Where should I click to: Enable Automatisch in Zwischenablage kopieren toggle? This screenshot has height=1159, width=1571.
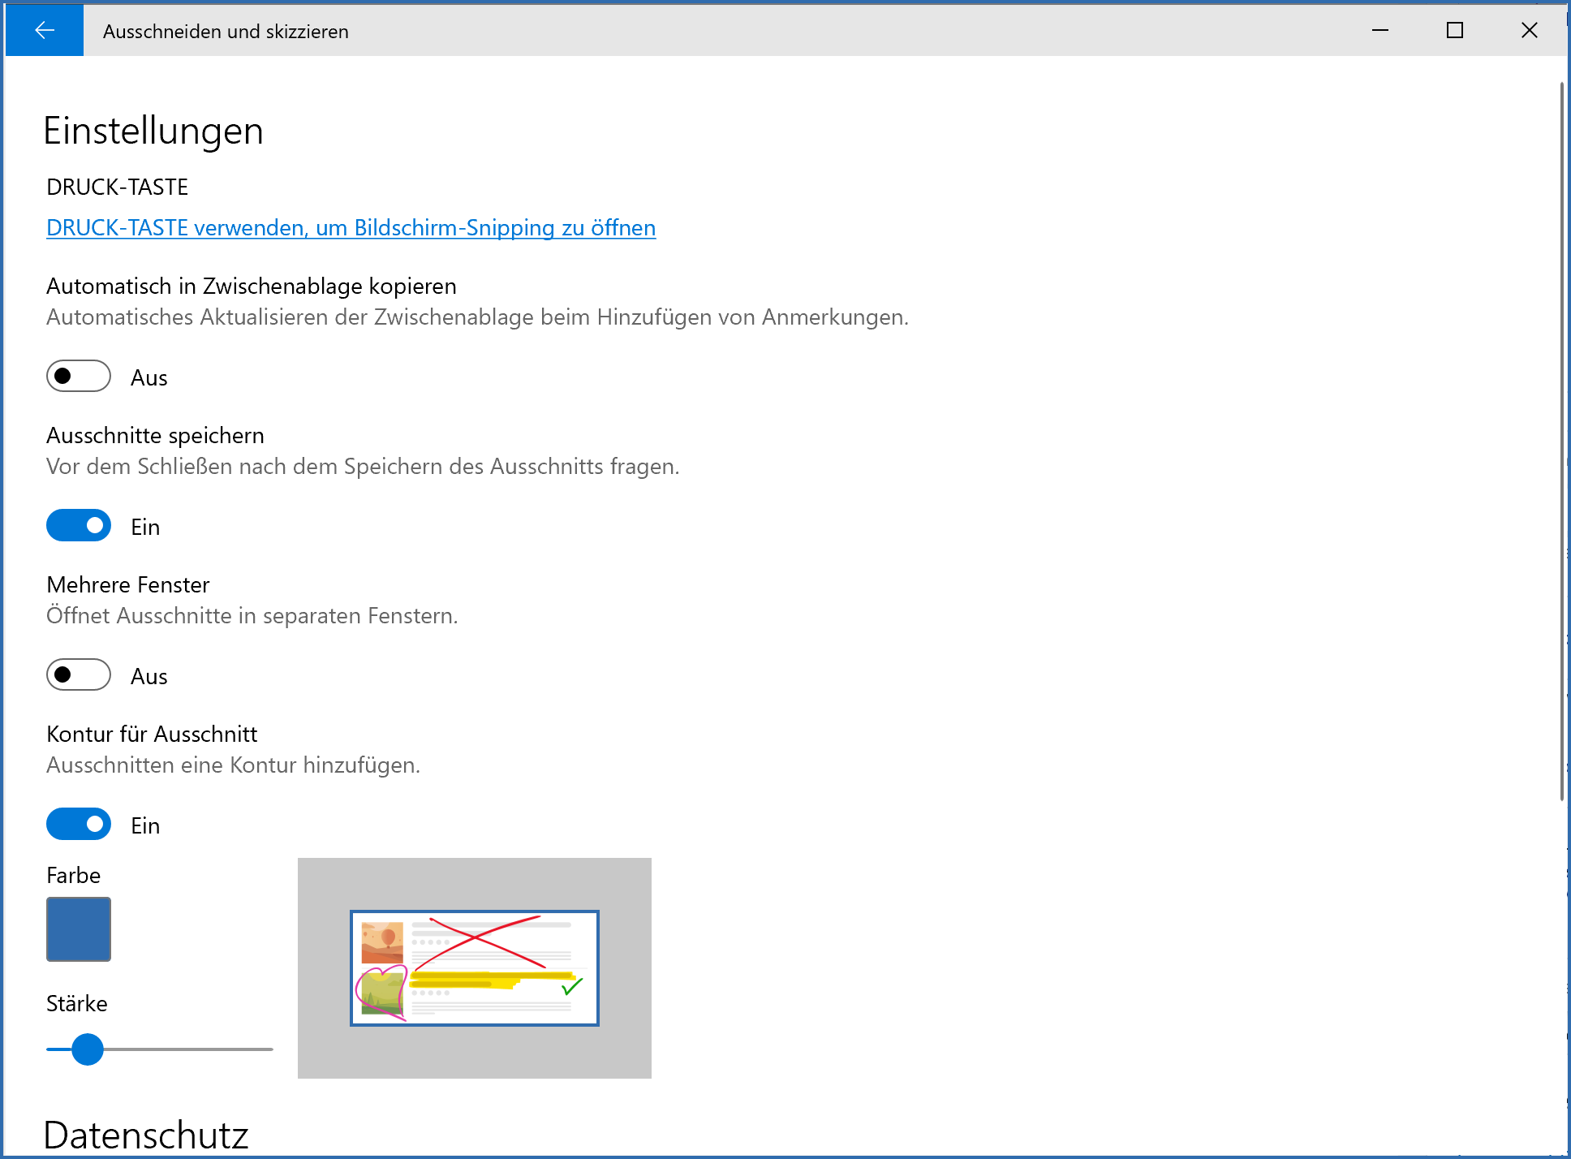pos(79,377)
